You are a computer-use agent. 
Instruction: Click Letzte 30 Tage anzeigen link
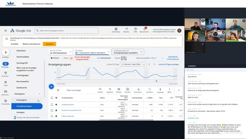(169, 65)
